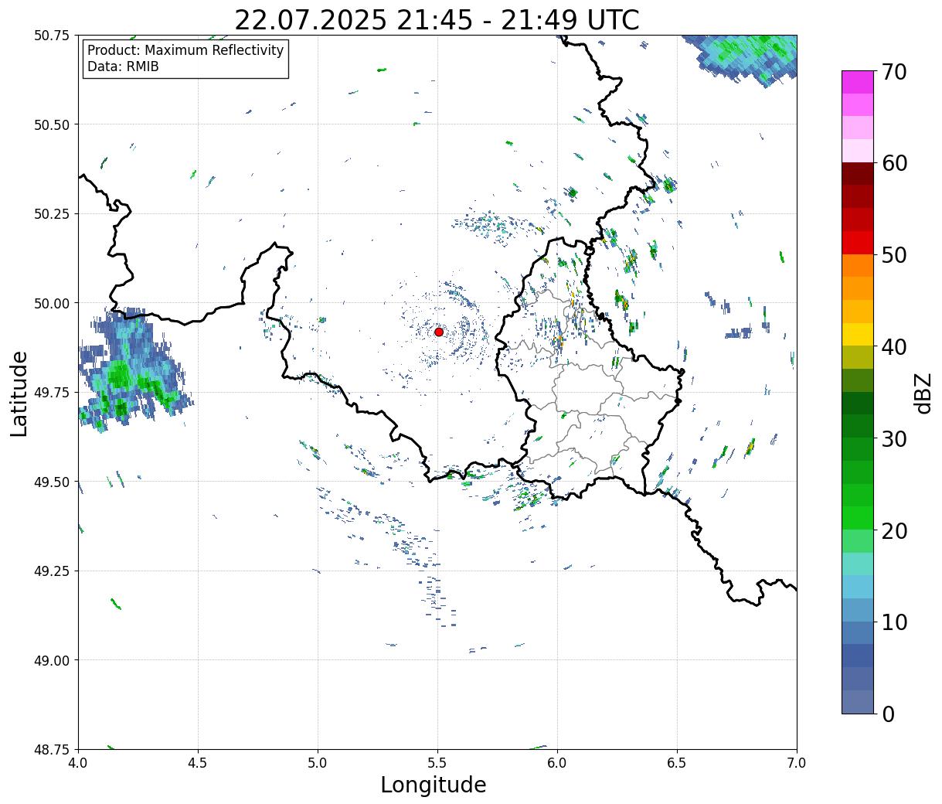
Task: Click the 50.25 latitude tick label
Action: click(x=52, y=214)
